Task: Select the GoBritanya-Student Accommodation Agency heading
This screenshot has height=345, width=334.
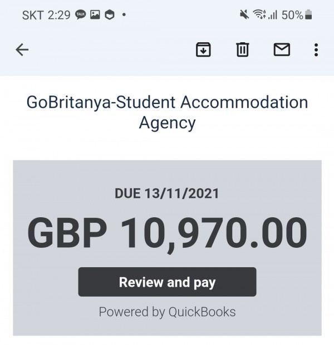Action: pos(167,112)
